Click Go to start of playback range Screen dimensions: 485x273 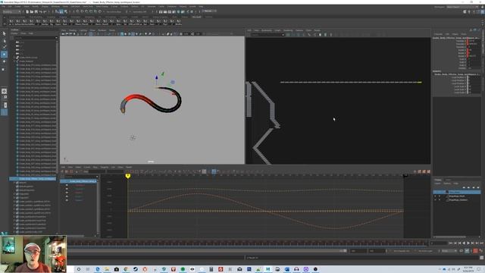click(x=451, y=243)
